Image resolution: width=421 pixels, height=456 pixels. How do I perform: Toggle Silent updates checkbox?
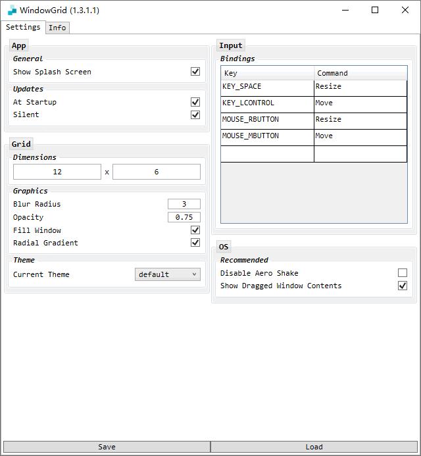tap(195, 115)
